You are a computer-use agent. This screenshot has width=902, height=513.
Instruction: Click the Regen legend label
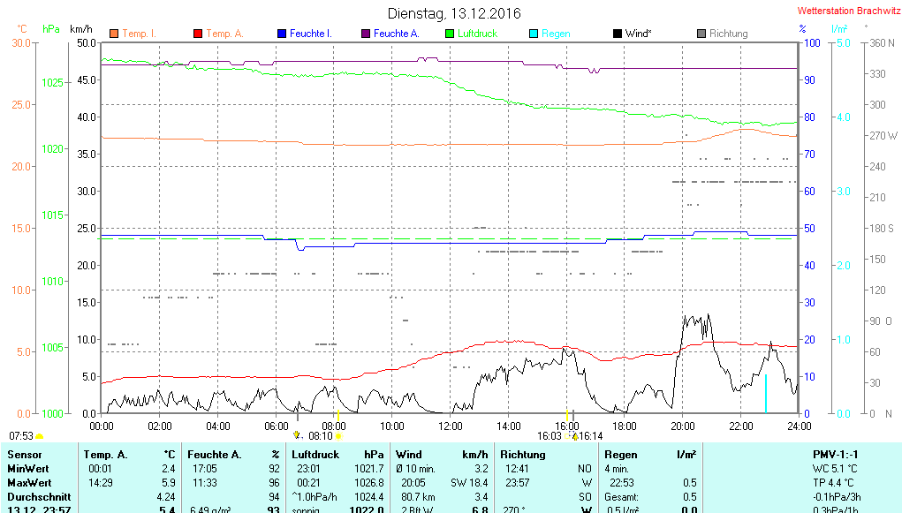point(556,34)
